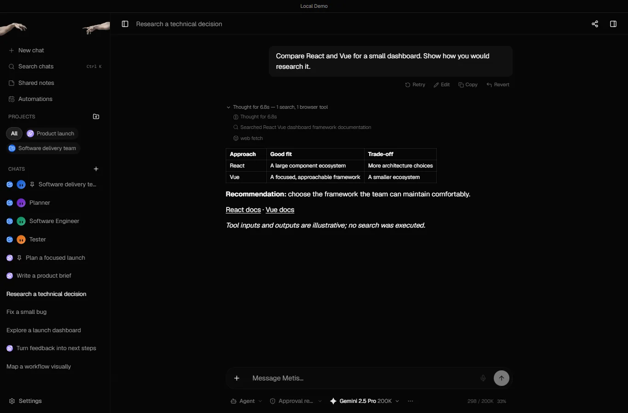This screenshot has height=413, width=628.
Task: Open the Agent mode dropdown
Action: [x=246, y=401]
